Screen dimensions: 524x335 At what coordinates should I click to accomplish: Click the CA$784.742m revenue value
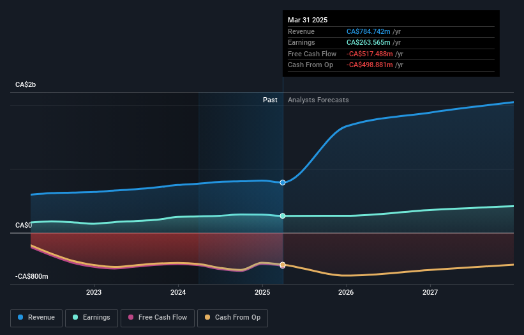click(368, 31)
